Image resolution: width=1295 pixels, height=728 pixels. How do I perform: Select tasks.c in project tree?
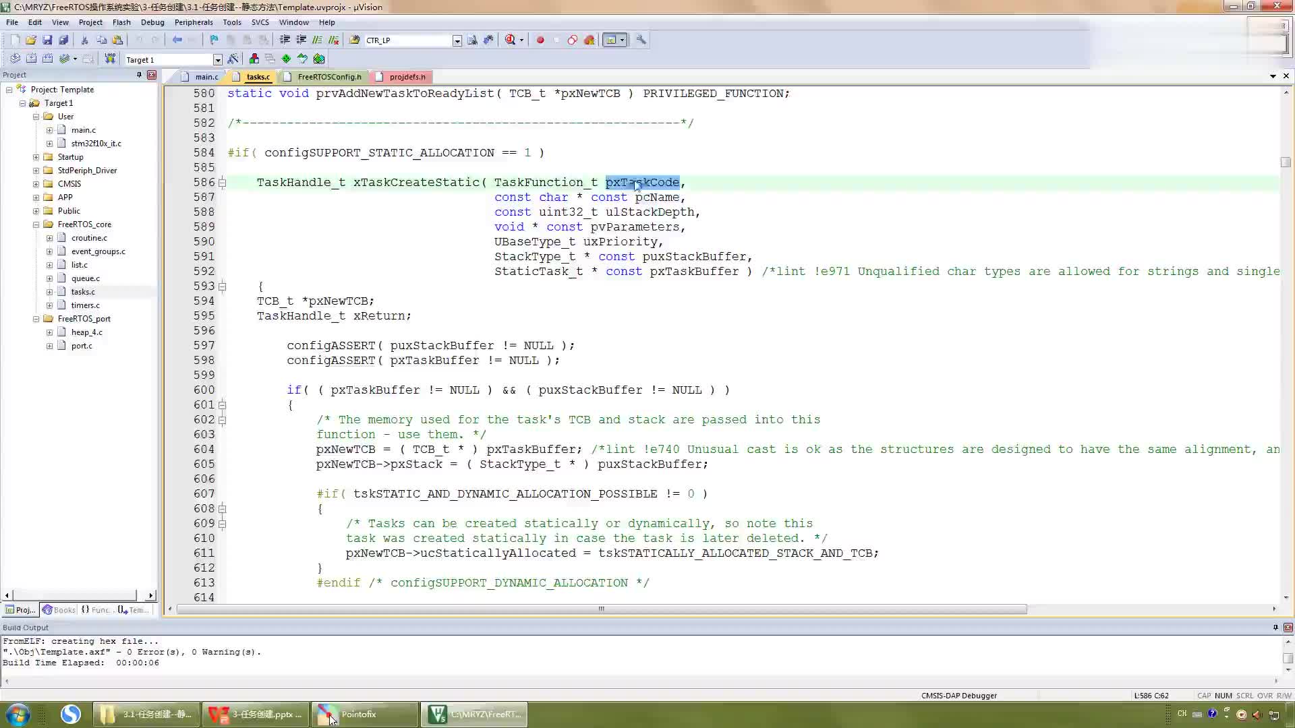[x=83, y=292]
